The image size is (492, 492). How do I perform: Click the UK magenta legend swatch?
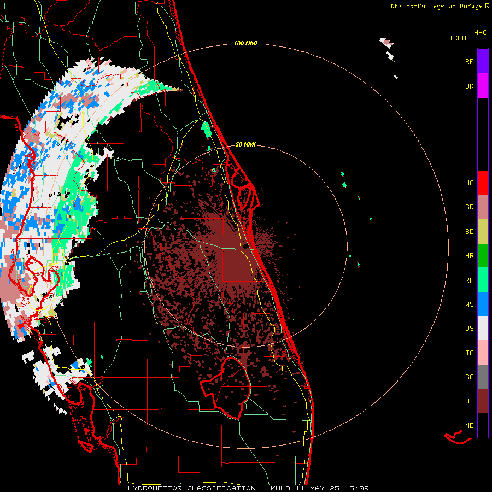click(483, 86)
